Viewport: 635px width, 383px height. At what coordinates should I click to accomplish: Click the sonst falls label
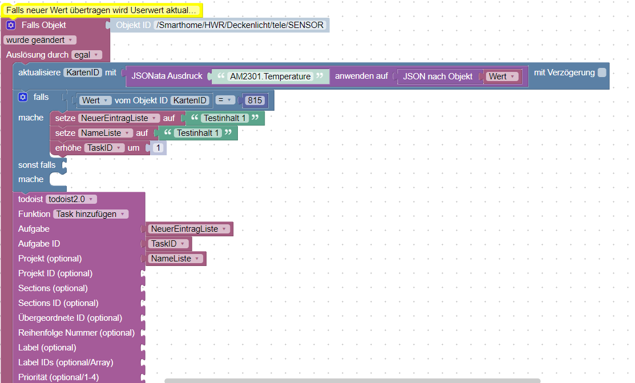coord(37,165)
